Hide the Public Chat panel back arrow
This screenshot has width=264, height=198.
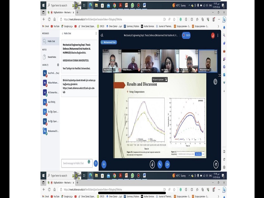pos(63,33)
